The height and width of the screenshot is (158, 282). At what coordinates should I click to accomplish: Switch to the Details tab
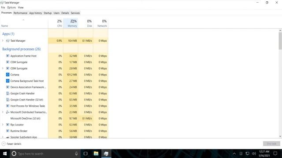pyautogui.click(x=65, y=13)
